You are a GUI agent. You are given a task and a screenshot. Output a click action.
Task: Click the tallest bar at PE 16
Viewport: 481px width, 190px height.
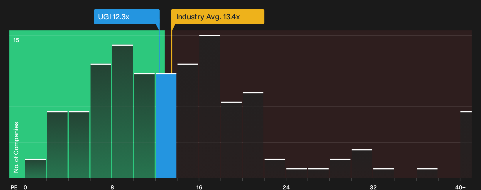click(209, 106)
